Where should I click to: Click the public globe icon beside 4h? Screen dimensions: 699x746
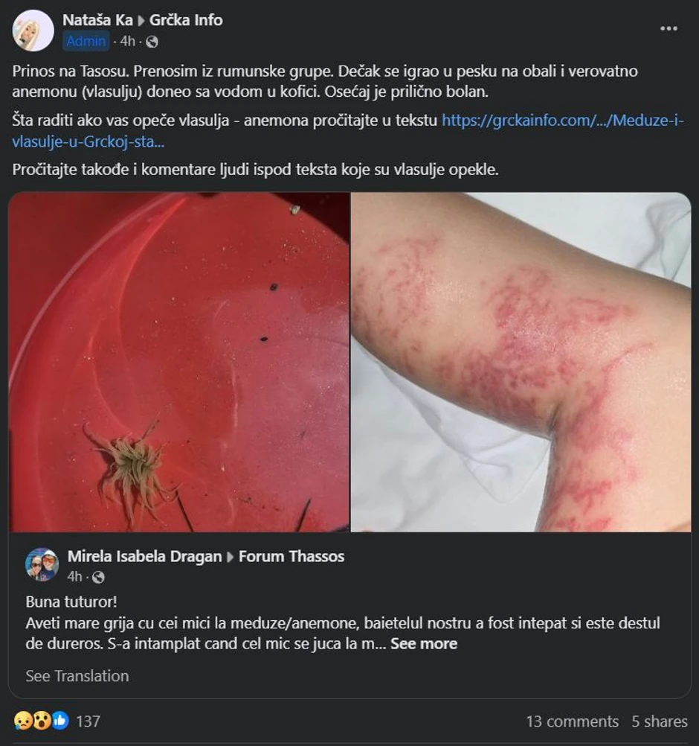152,42
